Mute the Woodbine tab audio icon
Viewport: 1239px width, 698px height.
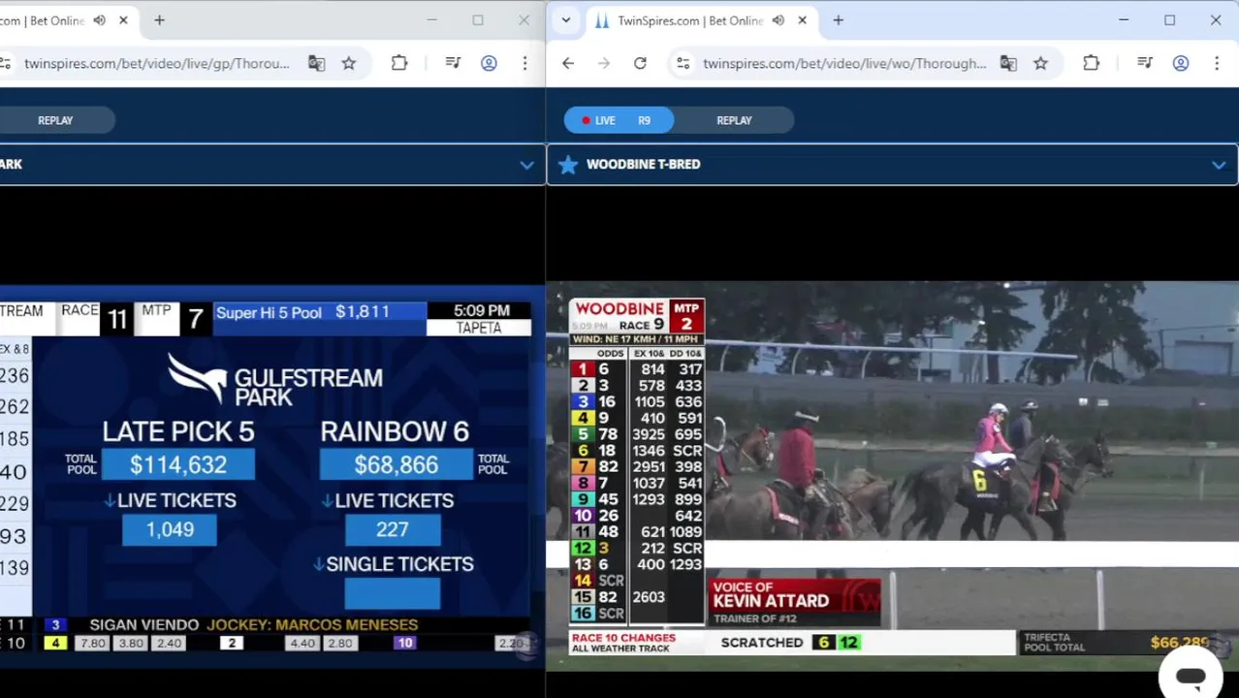[x=778, y=20]
